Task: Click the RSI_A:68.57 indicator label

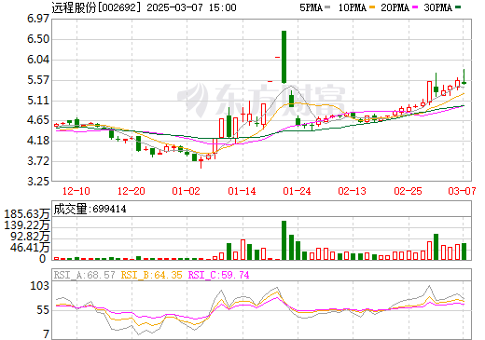Action: click(85, 275)
